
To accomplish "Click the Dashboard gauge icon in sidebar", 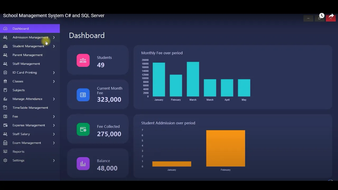I will (5, 28).
